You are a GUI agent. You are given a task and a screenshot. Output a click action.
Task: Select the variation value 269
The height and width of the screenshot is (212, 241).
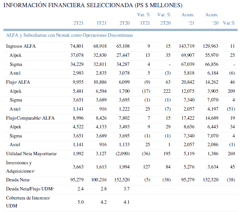[x=231, y=154]
